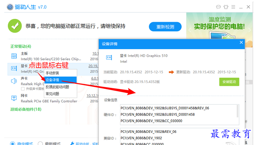Collapse 正常驱动(4) section
This screenshot has width=254, height=145.
click(21, 47)
